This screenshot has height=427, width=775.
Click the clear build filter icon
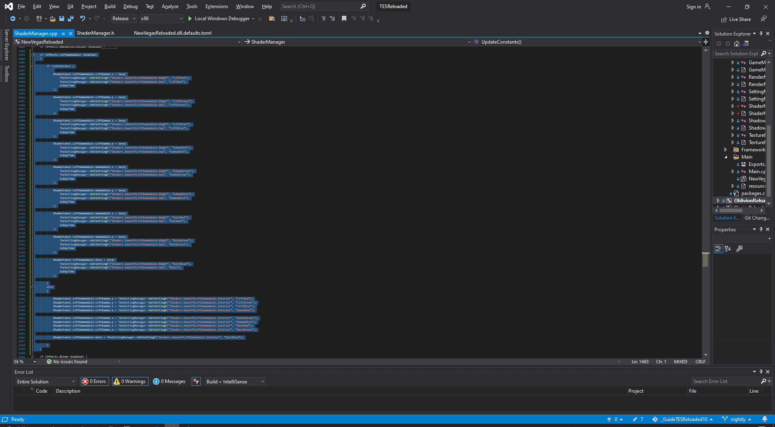click(x=196, y=381)
